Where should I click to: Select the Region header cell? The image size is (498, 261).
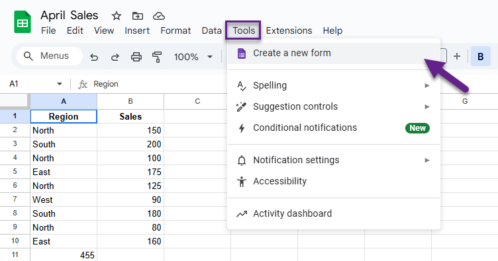[x=64, y=116]
